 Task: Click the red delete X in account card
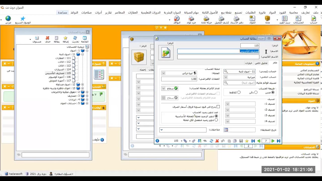pyautogui.click(x=217, y=141)
